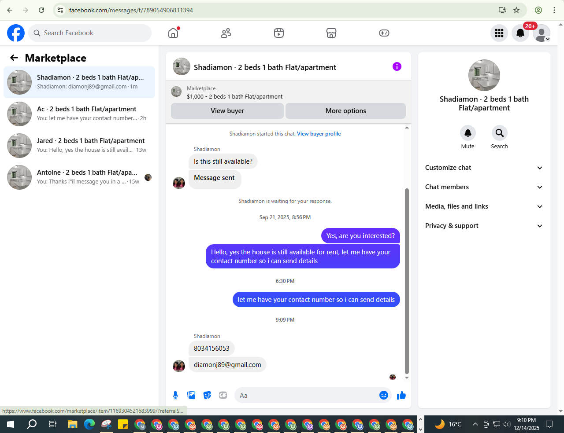
Task: Open the Facebook menu grid icon
Action: 499,33
